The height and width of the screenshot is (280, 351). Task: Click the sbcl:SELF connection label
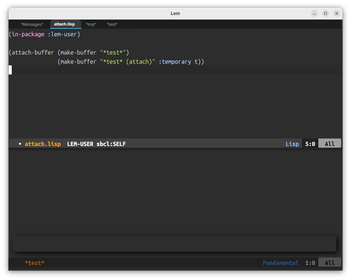click(111, 144)
